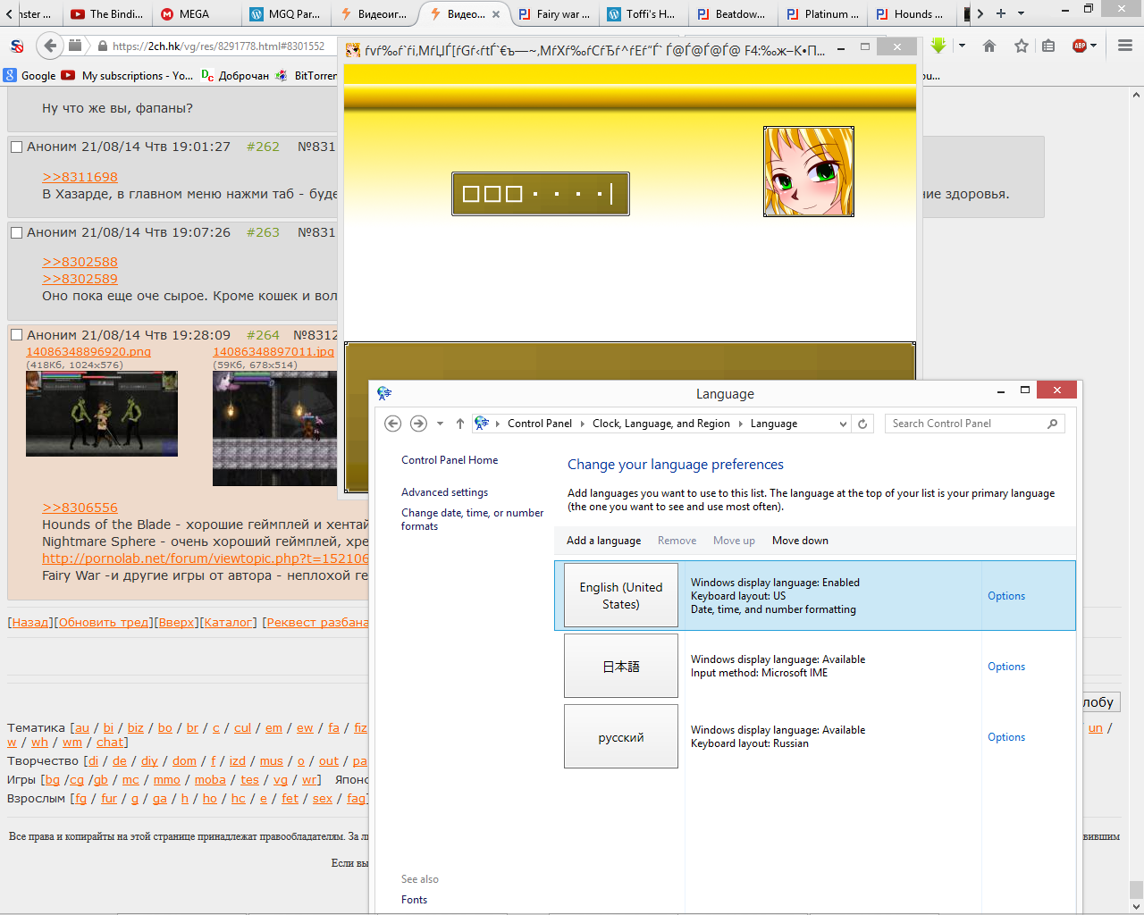Open Control Panel Home link
Image resolution: width=1144 pixels, height=915 pixels.
(x=450, y=460)
